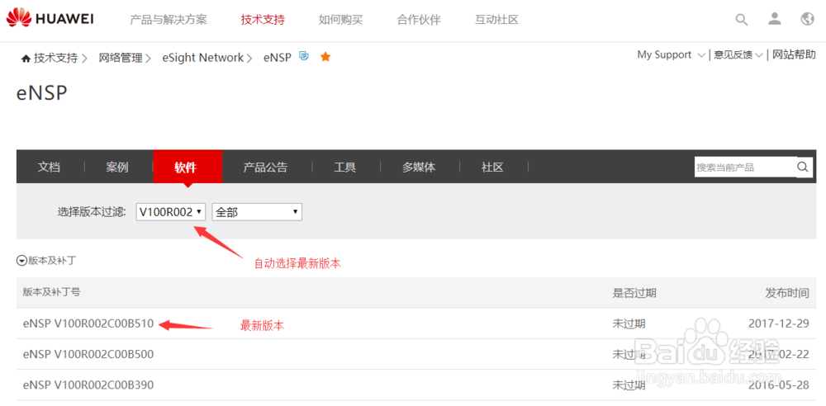Switch to the 案例 tab
826x406 pixels.
[117, 168]
